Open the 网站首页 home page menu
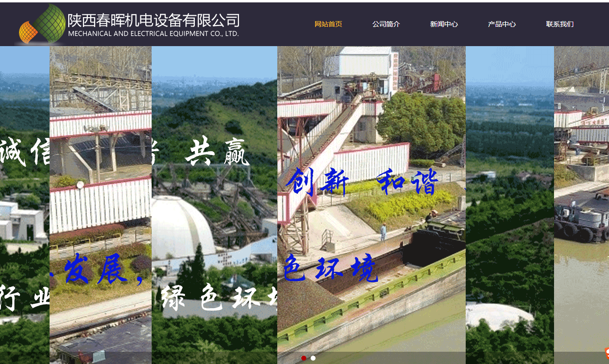This screenshot has width=609, height=364. 328,24
